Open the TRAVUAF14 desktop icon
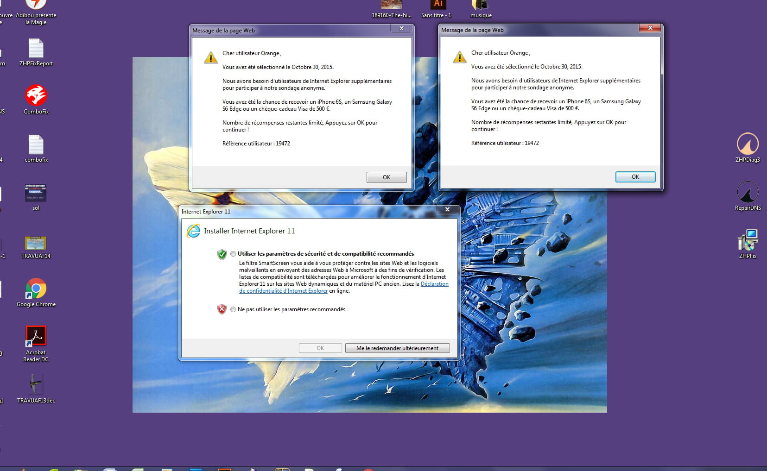The image size is (767, 471). tap(36, 243)
